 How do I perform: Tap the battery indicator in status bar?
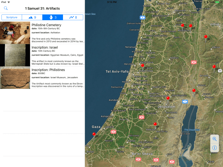217,2
